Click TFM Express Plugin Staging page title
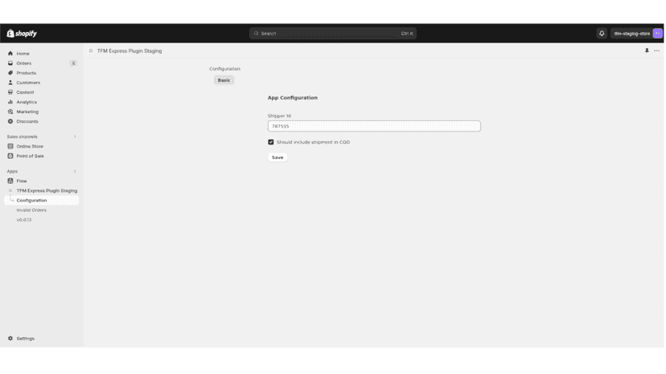The height and width of the screenshot is (374, 666). [129, 51]
